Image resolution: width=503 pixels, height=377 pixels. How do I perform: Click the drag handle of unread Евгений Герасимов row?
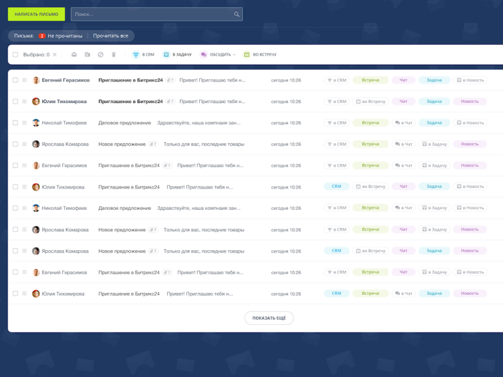click(x=25, y=80)
